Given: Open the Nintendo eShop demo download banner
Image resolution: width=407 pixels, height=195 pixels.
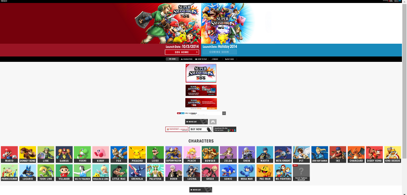Looking at the screenshot, I should pyautogui.click(x=201, y=104).
